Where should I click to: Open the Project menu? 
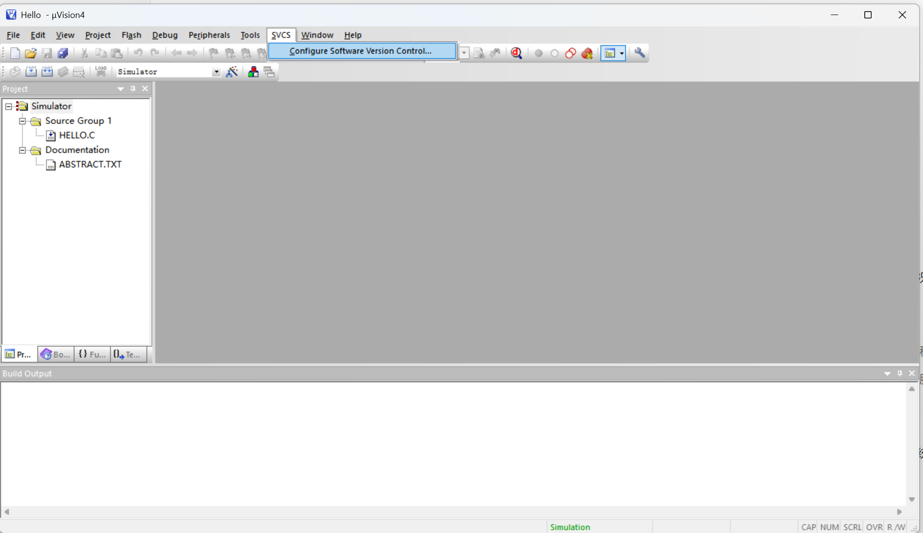pos(98,35)
